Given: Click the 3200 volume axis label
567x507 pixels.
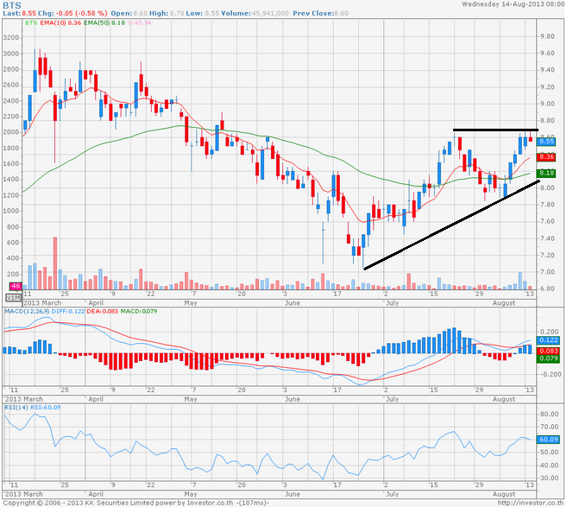Looking at the screenshot, I should 11,38.
